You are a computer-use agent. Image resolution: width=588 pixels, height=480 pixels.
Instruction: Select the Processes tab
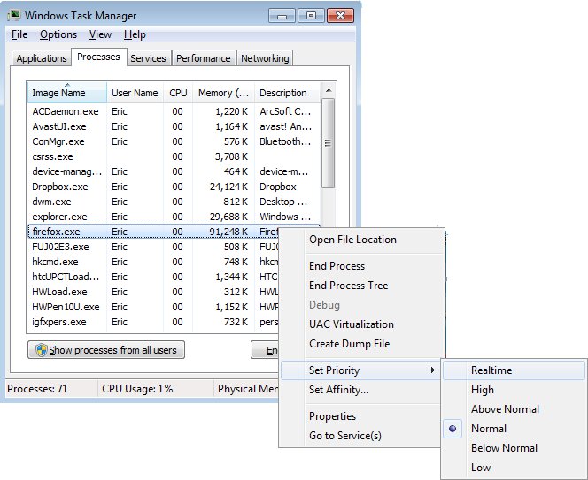98,57
